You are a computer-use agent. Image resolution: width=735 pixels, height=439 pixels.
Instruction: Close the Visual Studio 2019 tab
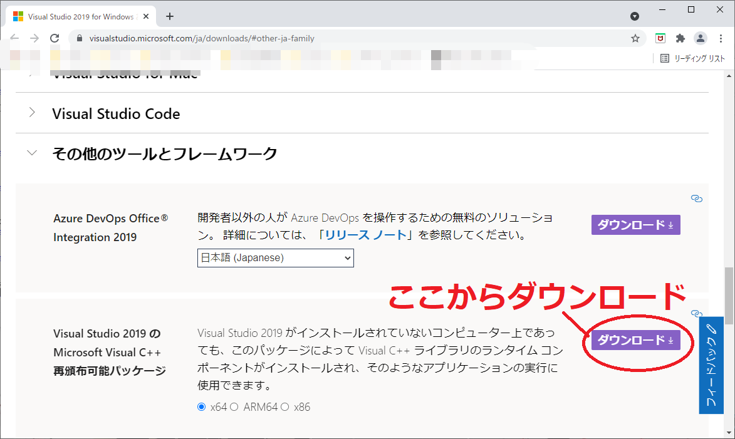point(146,16)
